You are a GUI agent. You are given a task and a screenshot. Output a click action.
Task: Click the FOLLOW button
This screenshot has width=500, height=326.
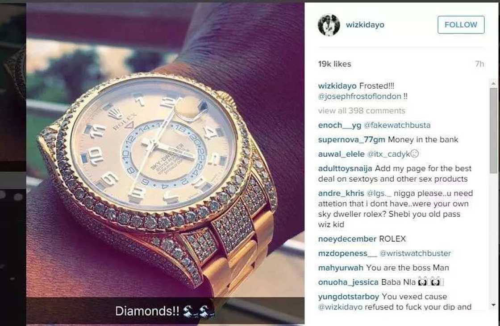[x=461, y=24]
